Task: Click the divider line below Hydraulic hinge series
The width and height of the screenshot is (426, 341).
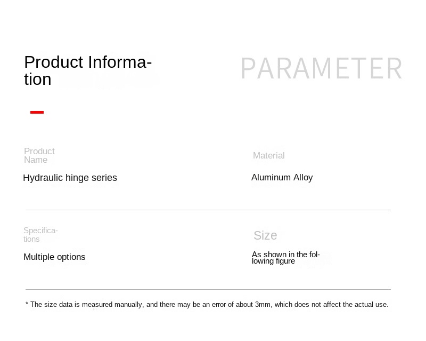Action: point(208,210)
